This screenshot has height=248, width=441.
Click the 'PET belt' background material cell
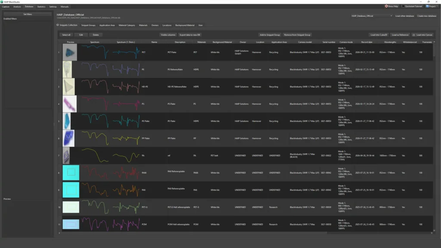click(214, 155)
